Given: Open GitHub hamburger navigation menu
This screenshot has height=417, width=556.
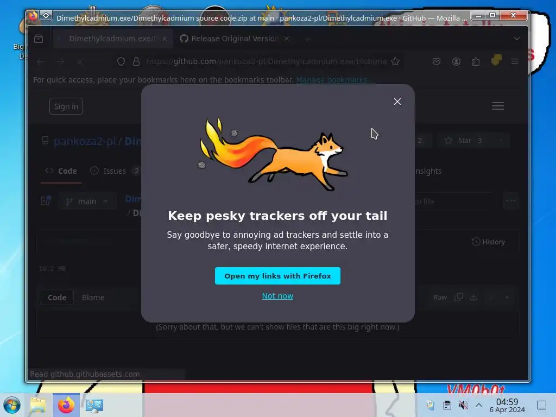Looking at the screenshot, I should click(497, 106).
